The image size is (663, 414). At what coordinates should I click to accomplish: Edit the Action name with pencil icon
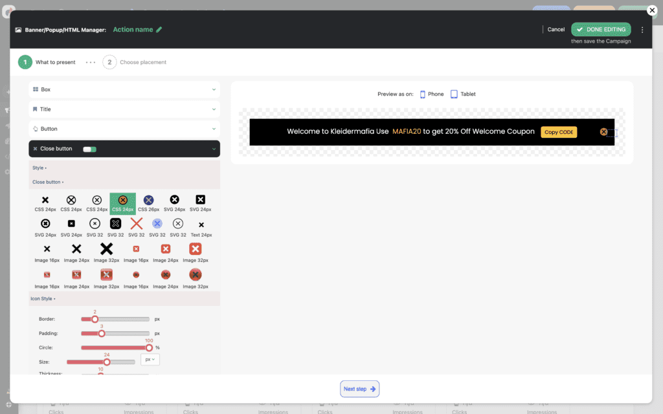(x=159, y=30)
